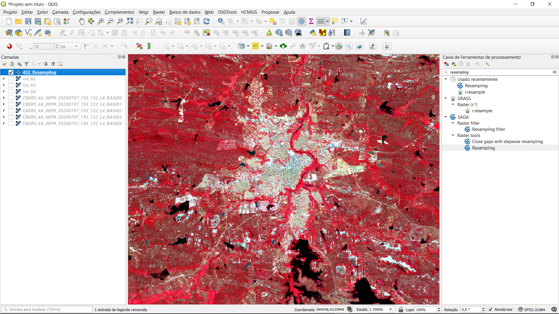Open the Processar menu
Viewport: 559px width, 314px height.
pyautogui.click(x=270, y=12)
